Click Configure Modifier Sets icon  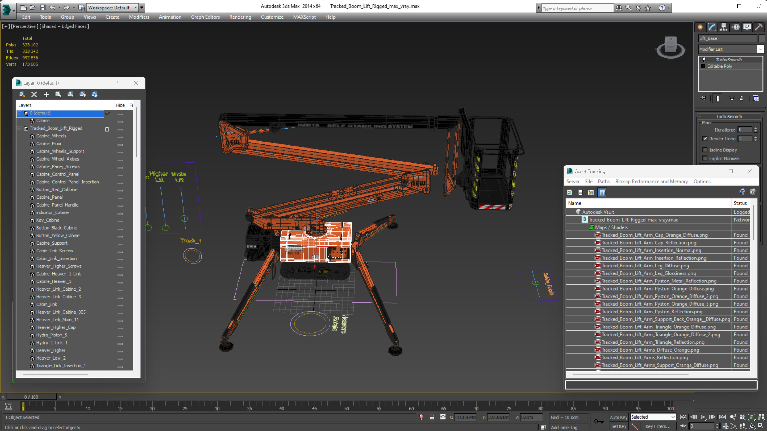point(756,98)
